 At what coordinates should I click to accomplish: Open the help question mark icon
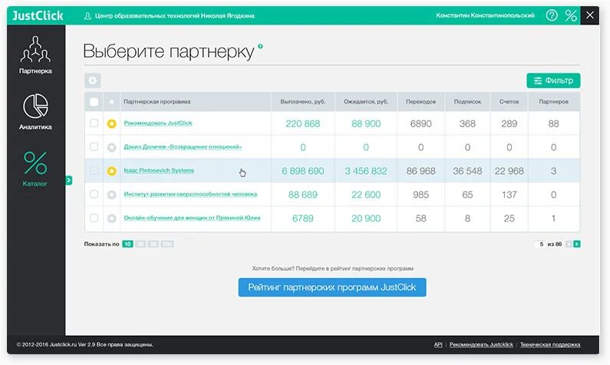[x=552, y=15]
